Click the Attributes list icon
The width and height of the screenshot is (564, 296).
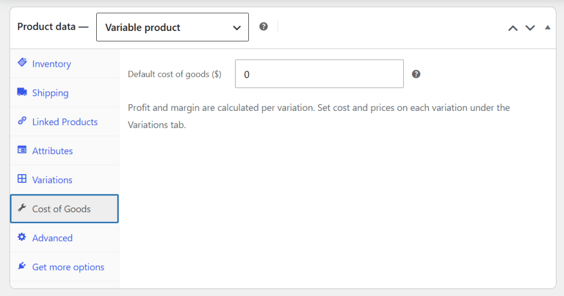(22, 149)
